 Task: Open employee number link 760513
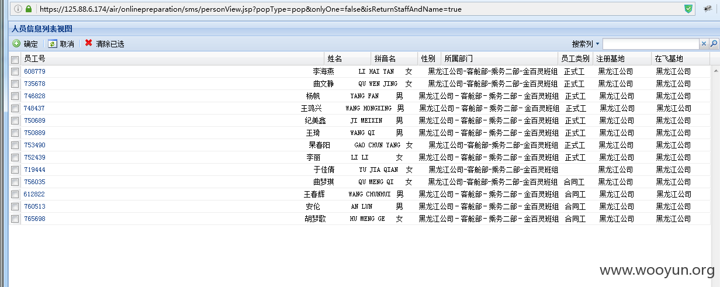coord(34,206)
